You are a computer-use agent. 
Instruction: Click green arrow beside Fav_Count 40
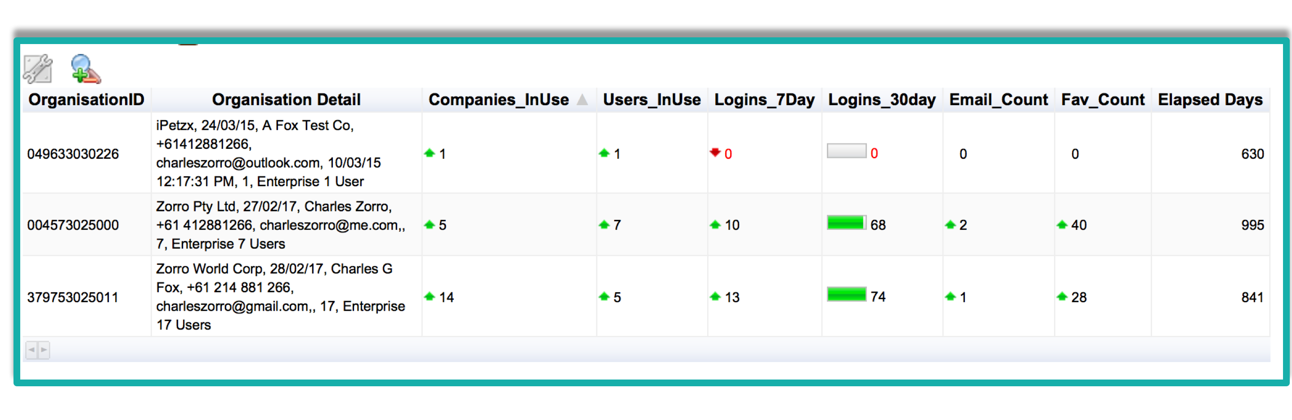(x=1061, y=224)
